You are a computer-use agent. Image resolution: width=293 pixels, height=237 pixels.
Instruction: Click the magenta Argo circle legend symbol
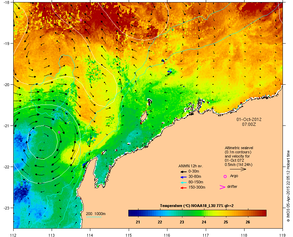225,176
